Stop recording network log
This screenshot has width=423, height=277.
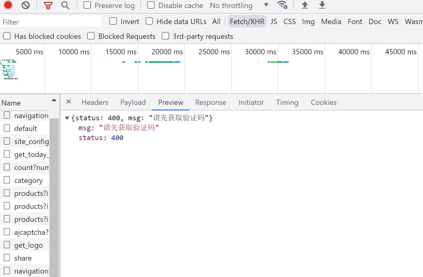point(8,5)
